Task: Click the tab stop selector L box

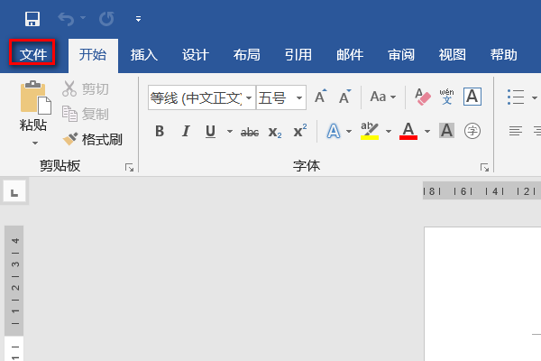Action: 14,191
